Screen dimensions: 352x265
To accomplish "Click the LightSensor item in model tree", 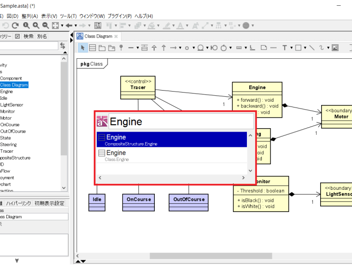I will [12, 105].
